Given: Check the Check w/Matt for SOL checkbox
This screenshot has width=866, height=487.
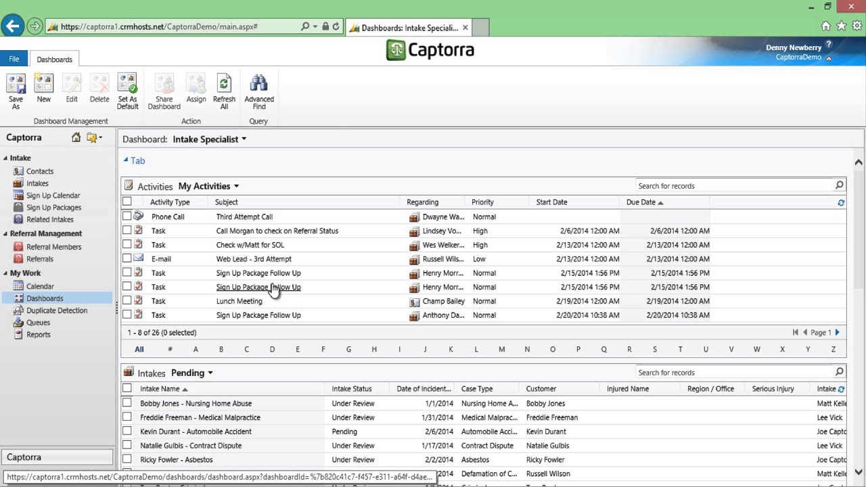Looking at the screenshot, I should point(127,245).
